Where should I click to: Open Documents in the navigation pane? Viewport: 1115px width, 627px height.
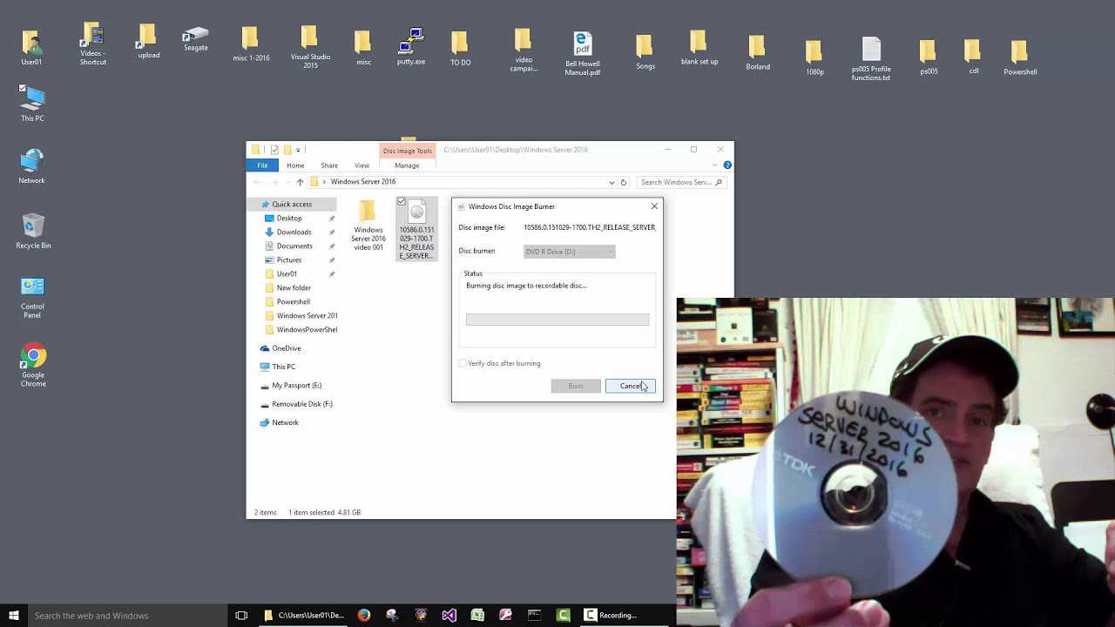(x=294, y=246)
